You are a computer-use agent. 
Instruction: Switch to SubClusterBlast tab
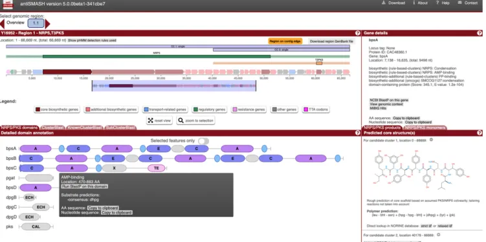(120, 127)
